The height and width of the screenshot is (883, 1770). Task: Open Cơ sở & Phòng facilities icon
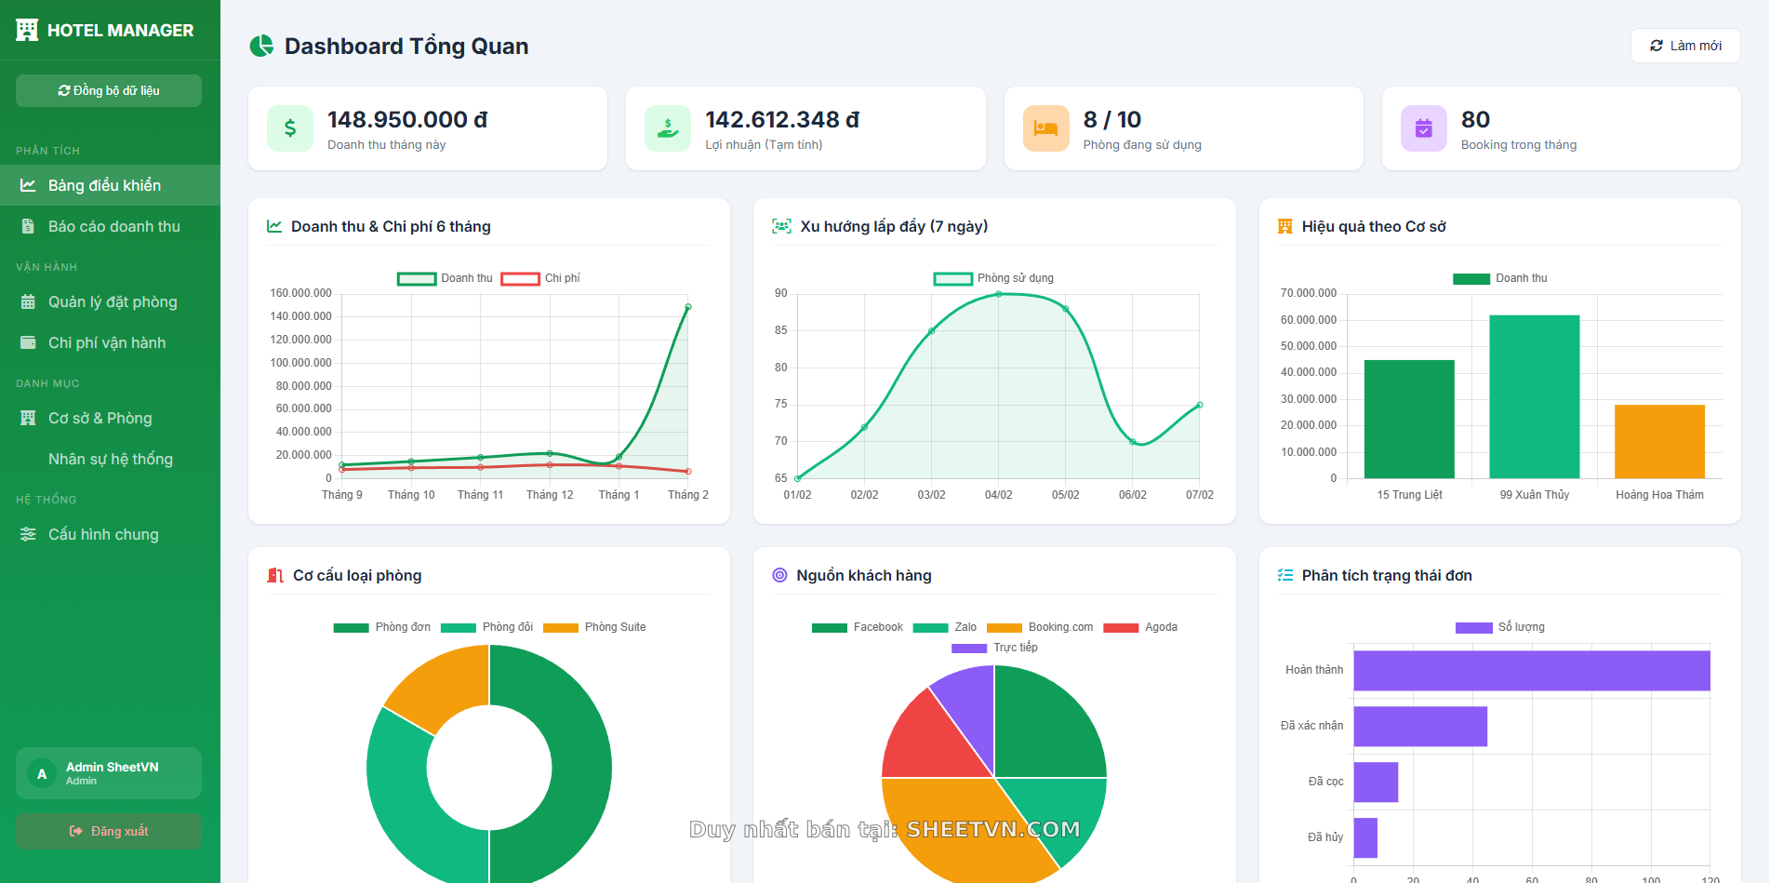(x=29, y=418)
